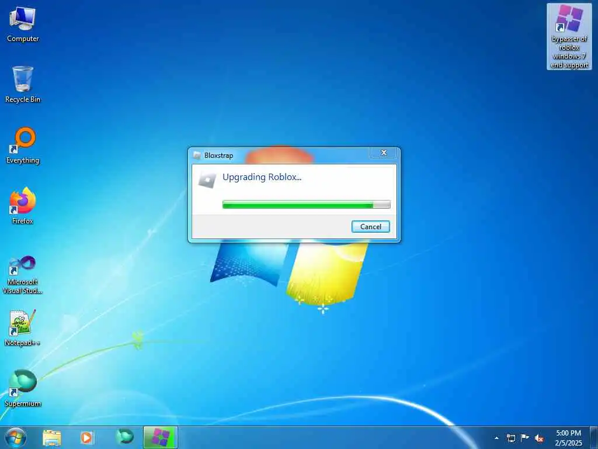Click the Upgrading Roblox progress bar
Screen dimensions: 598x449
pos(306,204)
